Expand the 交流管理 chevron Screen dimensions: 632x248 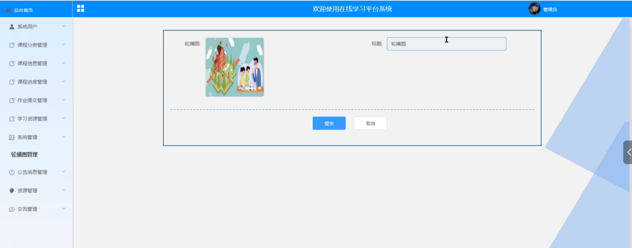point(64,209)
